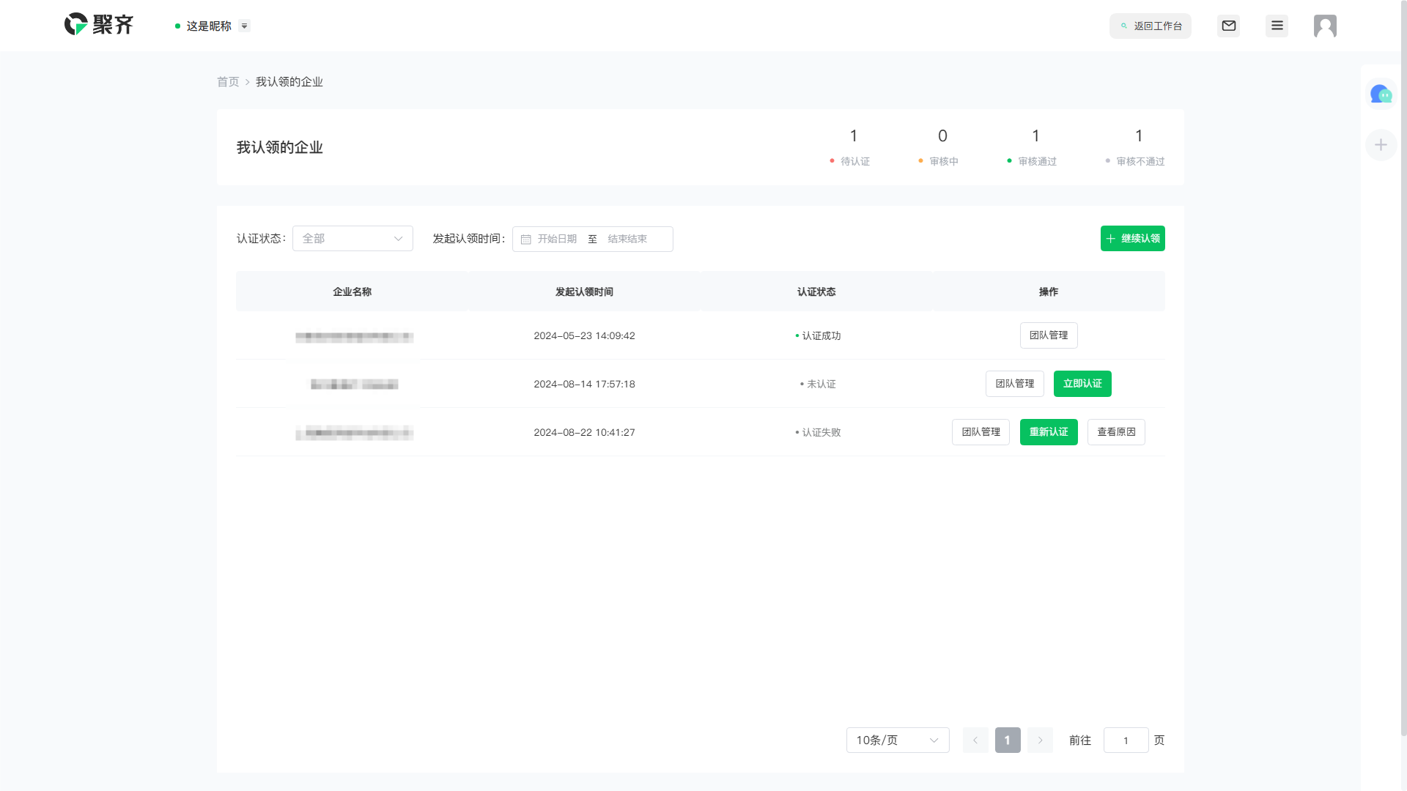The width and height of the screenshot is (1407, 791).
Task: Click 团队管理 for the 认证成功 row
Action: coord(1049,335)
